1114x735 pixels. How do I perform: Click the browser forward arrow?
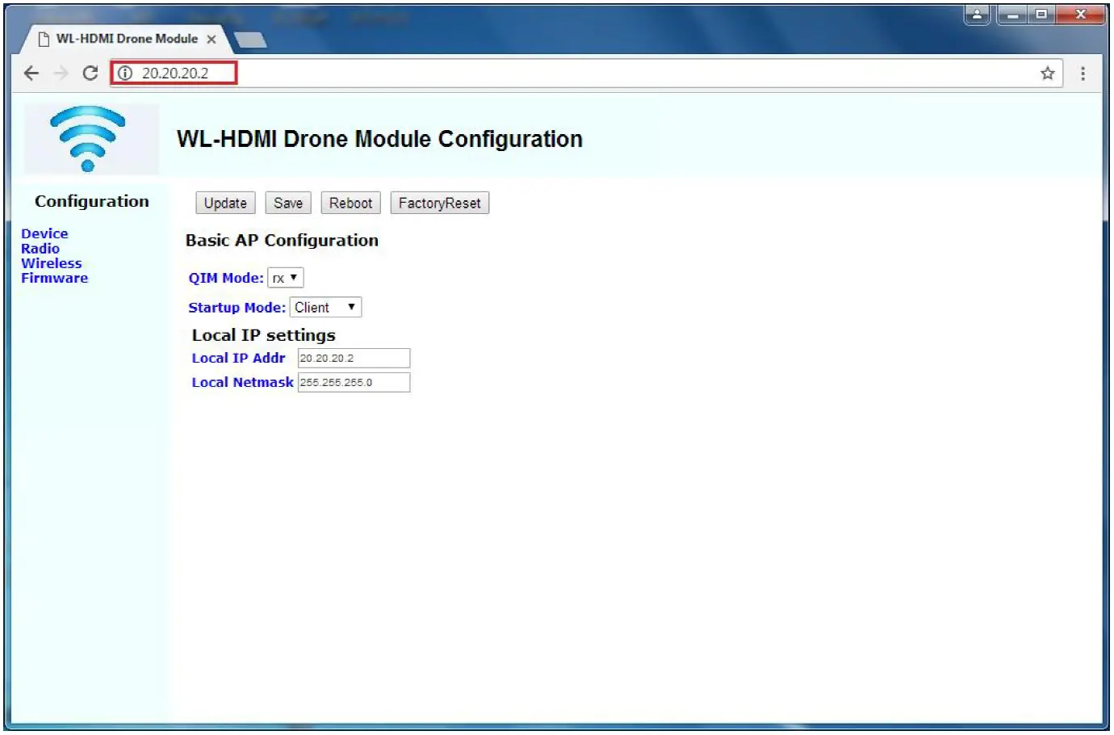point(61,73)
